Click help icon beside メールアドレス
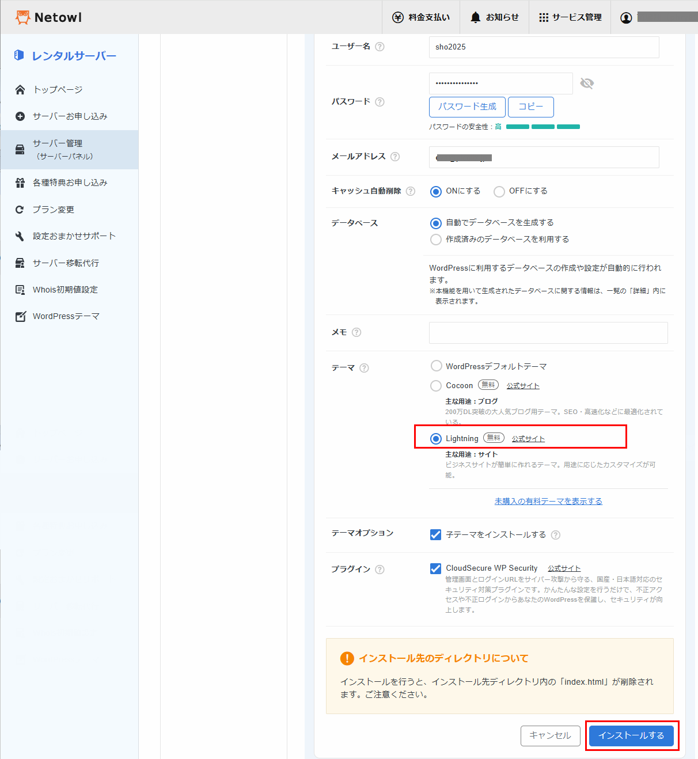The height and width of the screenshot is (759, 698). (x=395, y=157)
